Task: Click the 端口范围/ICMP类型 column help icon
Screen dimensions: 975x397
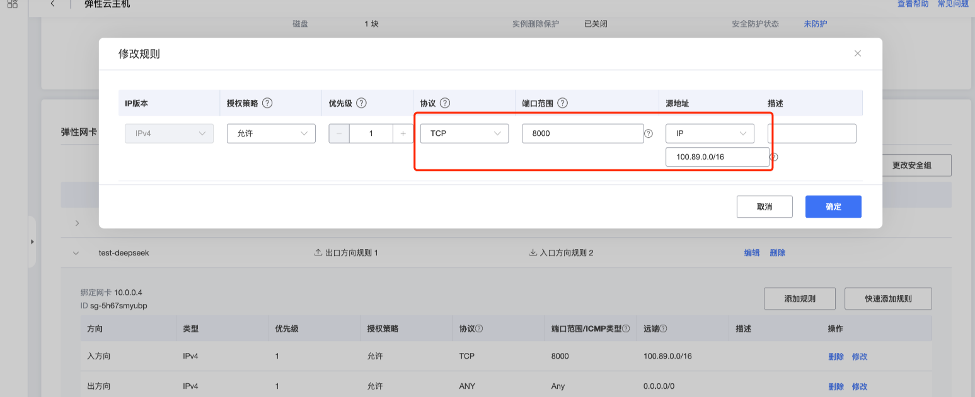Action: [626, 329]
